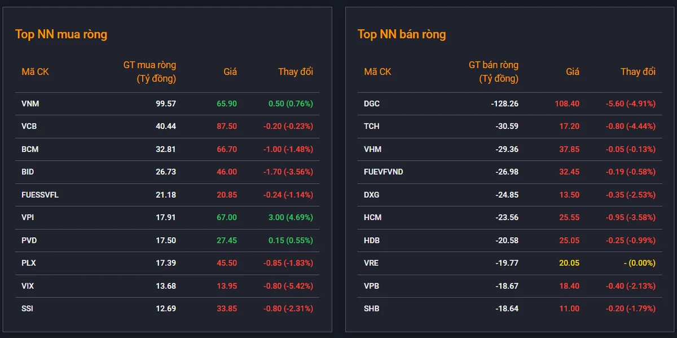This screenshot has height=338, width=677.
Task: Click the TCH stock symbol
Action: (372, 126)
